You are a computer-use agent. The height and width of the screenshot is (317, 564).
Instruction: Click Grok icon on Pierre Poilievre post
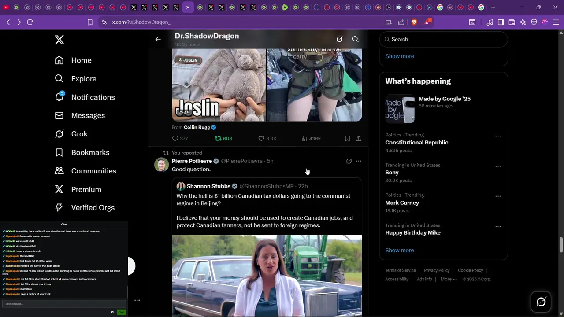pyautogui.click(x=349, y=161)
